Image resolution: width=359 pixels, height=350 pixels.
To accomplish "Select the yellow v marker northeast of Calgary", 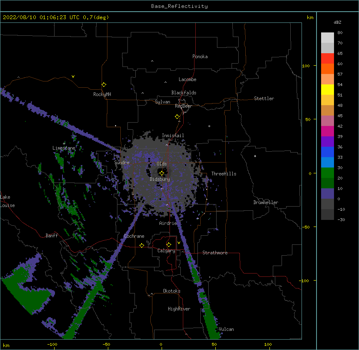I will [x=179, y=243].
